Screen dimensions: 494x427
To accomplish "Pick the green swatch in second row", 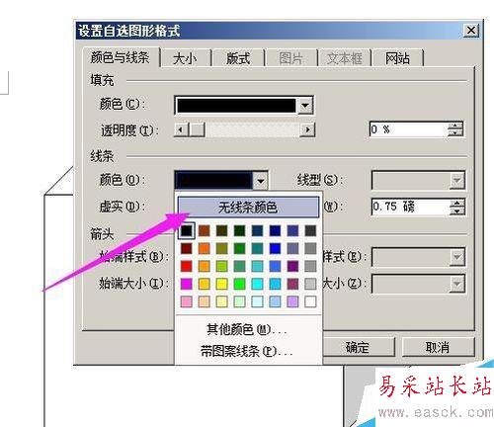I will (x=239, y=248).
